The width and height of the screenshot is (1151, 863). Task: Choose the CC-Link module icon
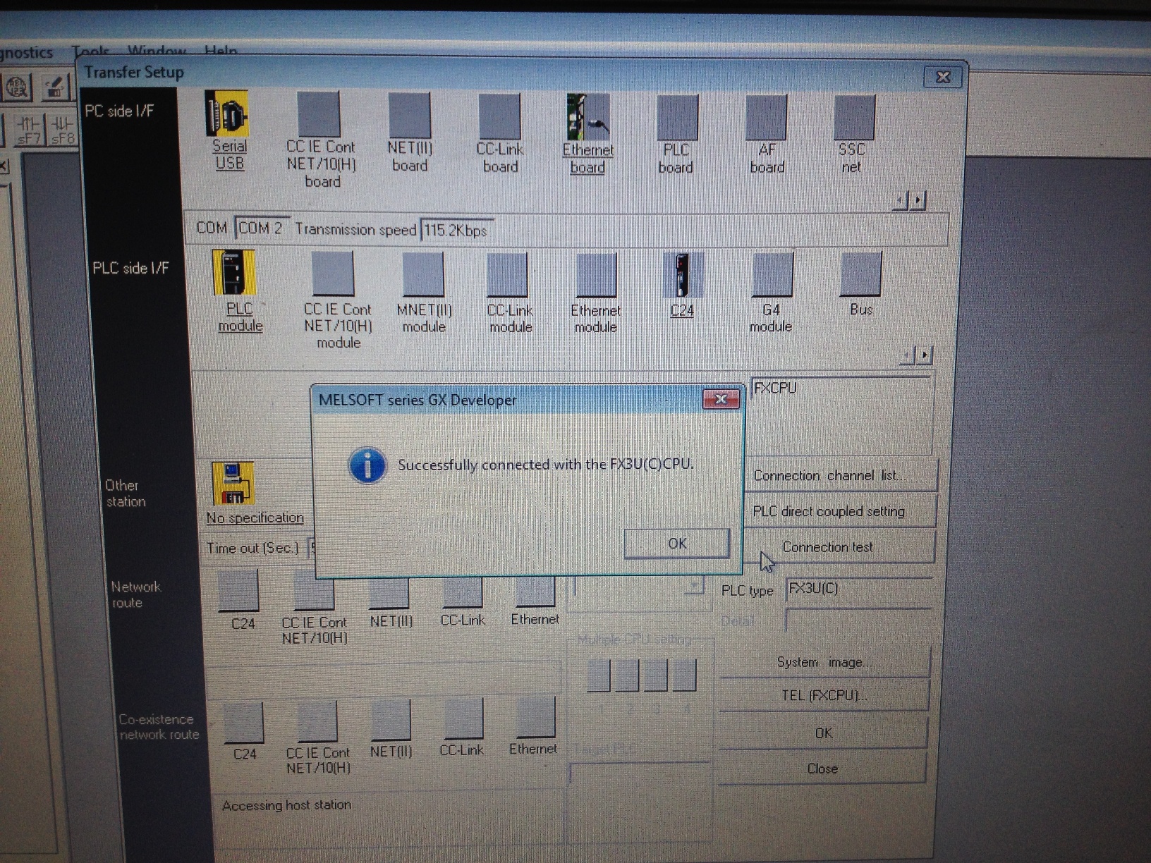coord(507,275)
